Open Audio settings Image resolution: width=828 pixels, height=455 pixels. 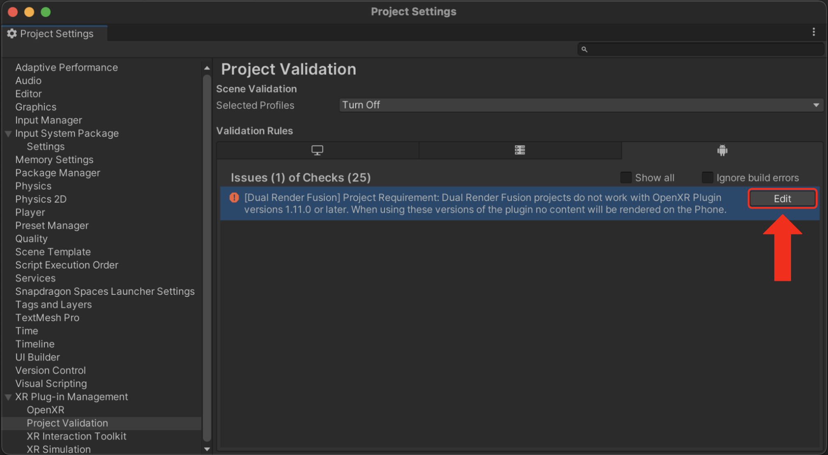click(x=28, y=80)
